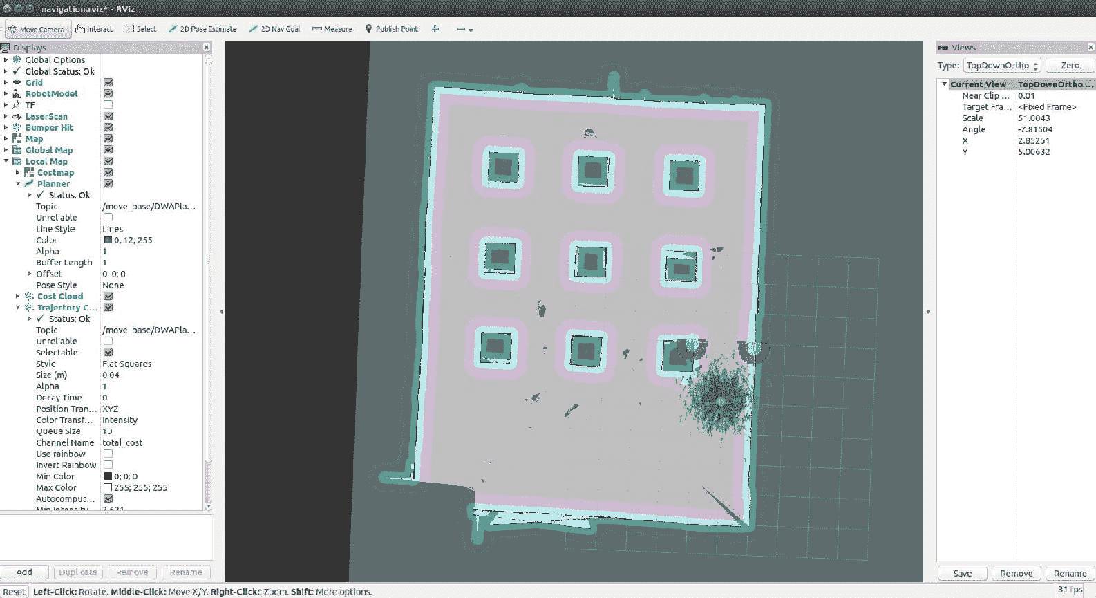Collapse the Planner tree item

coord(18,184)
